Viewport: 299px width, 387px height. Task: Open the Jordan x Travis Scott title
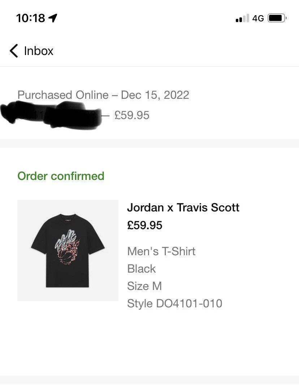(x=183, y=208)
